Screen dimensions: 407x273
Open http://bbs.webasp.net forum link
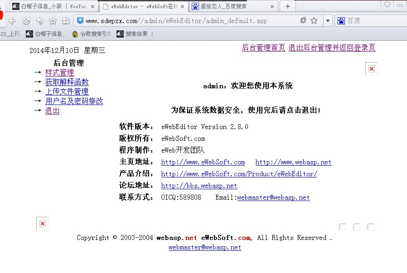pos(199,186)
